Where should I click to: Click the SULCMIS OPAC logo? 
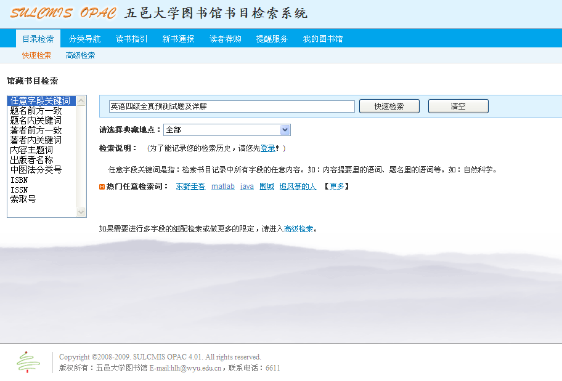pyautogui.click(x=63, y=14)
